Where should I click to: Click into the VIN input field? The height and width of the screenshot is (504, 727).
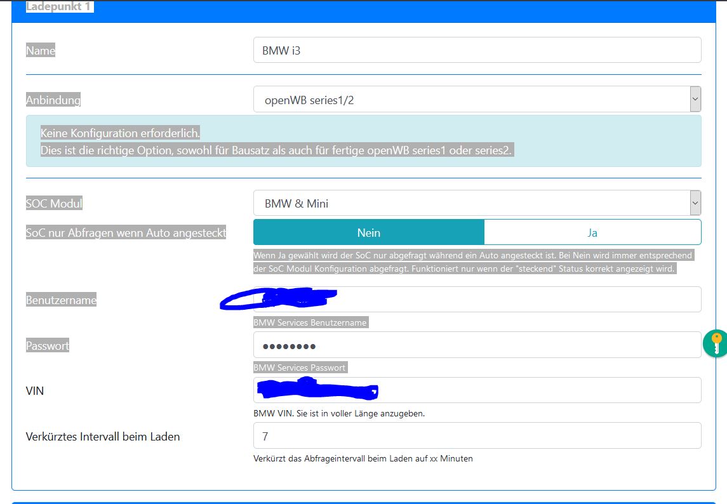477,390
